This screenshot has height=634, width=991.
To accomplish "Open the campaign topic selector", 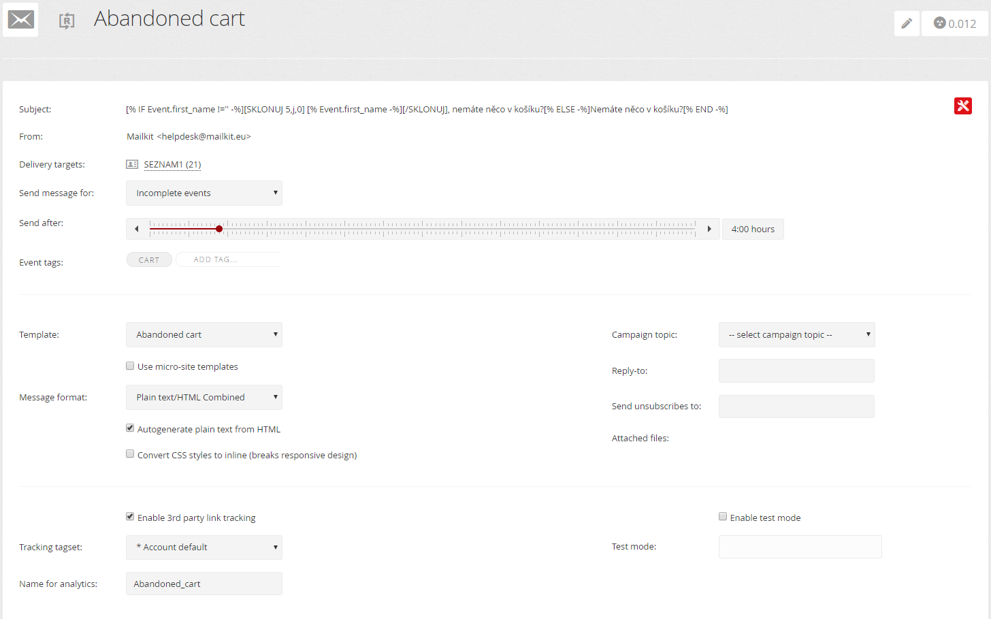I will 796,335.
